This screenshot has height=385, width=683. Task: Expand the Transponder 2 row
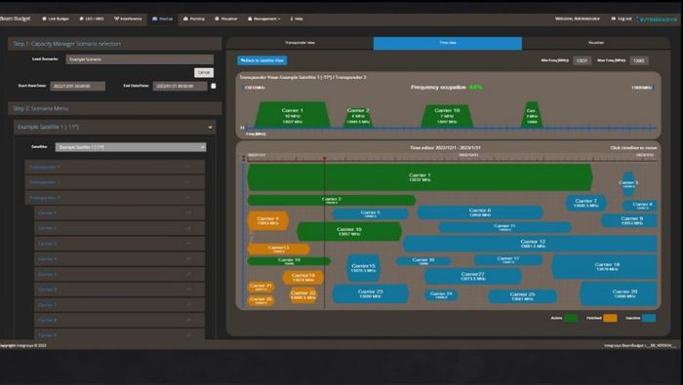[x=114, y=182]
